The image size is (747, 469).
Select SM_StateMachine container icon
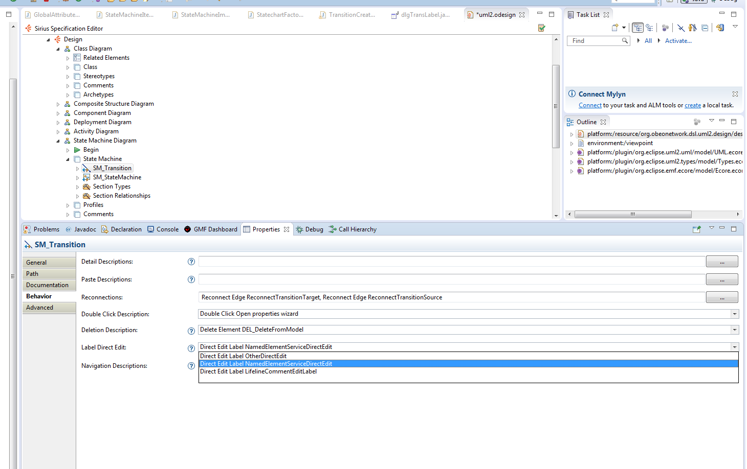click(x=86, y=177)
